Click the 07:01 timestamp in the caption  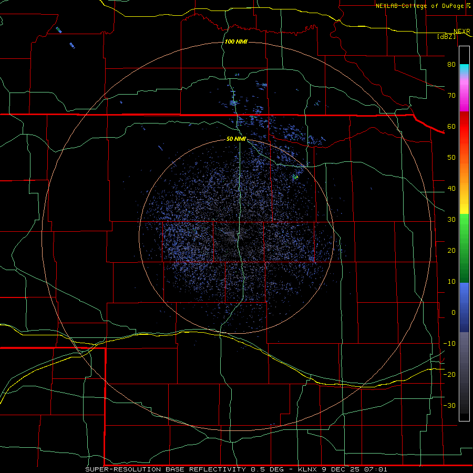[x=377, y=469]
